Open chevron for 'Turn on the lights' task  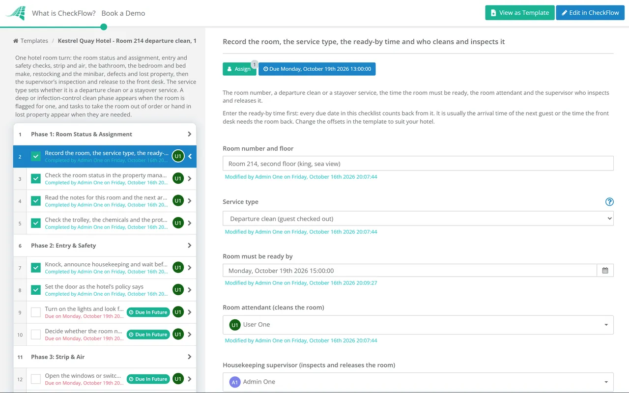pos(190,312)
